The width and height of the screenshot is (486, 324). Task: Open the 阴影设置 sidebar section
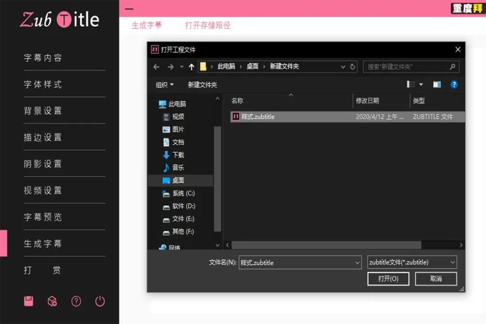coord(43,164)
